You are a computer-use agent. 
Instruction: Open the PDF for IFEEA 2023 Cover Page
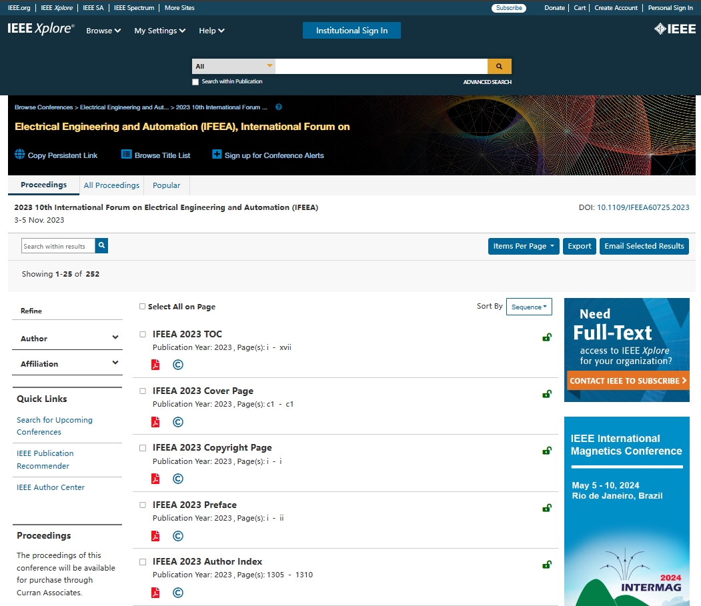click(x=155, y=422)
